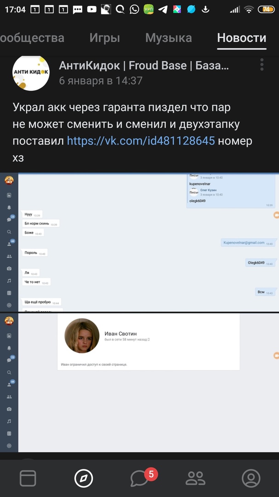Switch to the Игры tab

pos(104,38)
